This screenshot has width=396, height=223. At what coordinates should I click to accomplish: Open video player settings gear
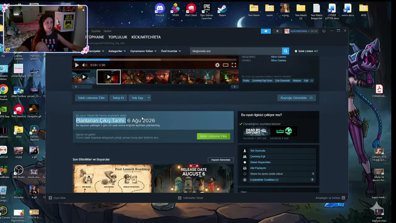[x=217, y=65]
